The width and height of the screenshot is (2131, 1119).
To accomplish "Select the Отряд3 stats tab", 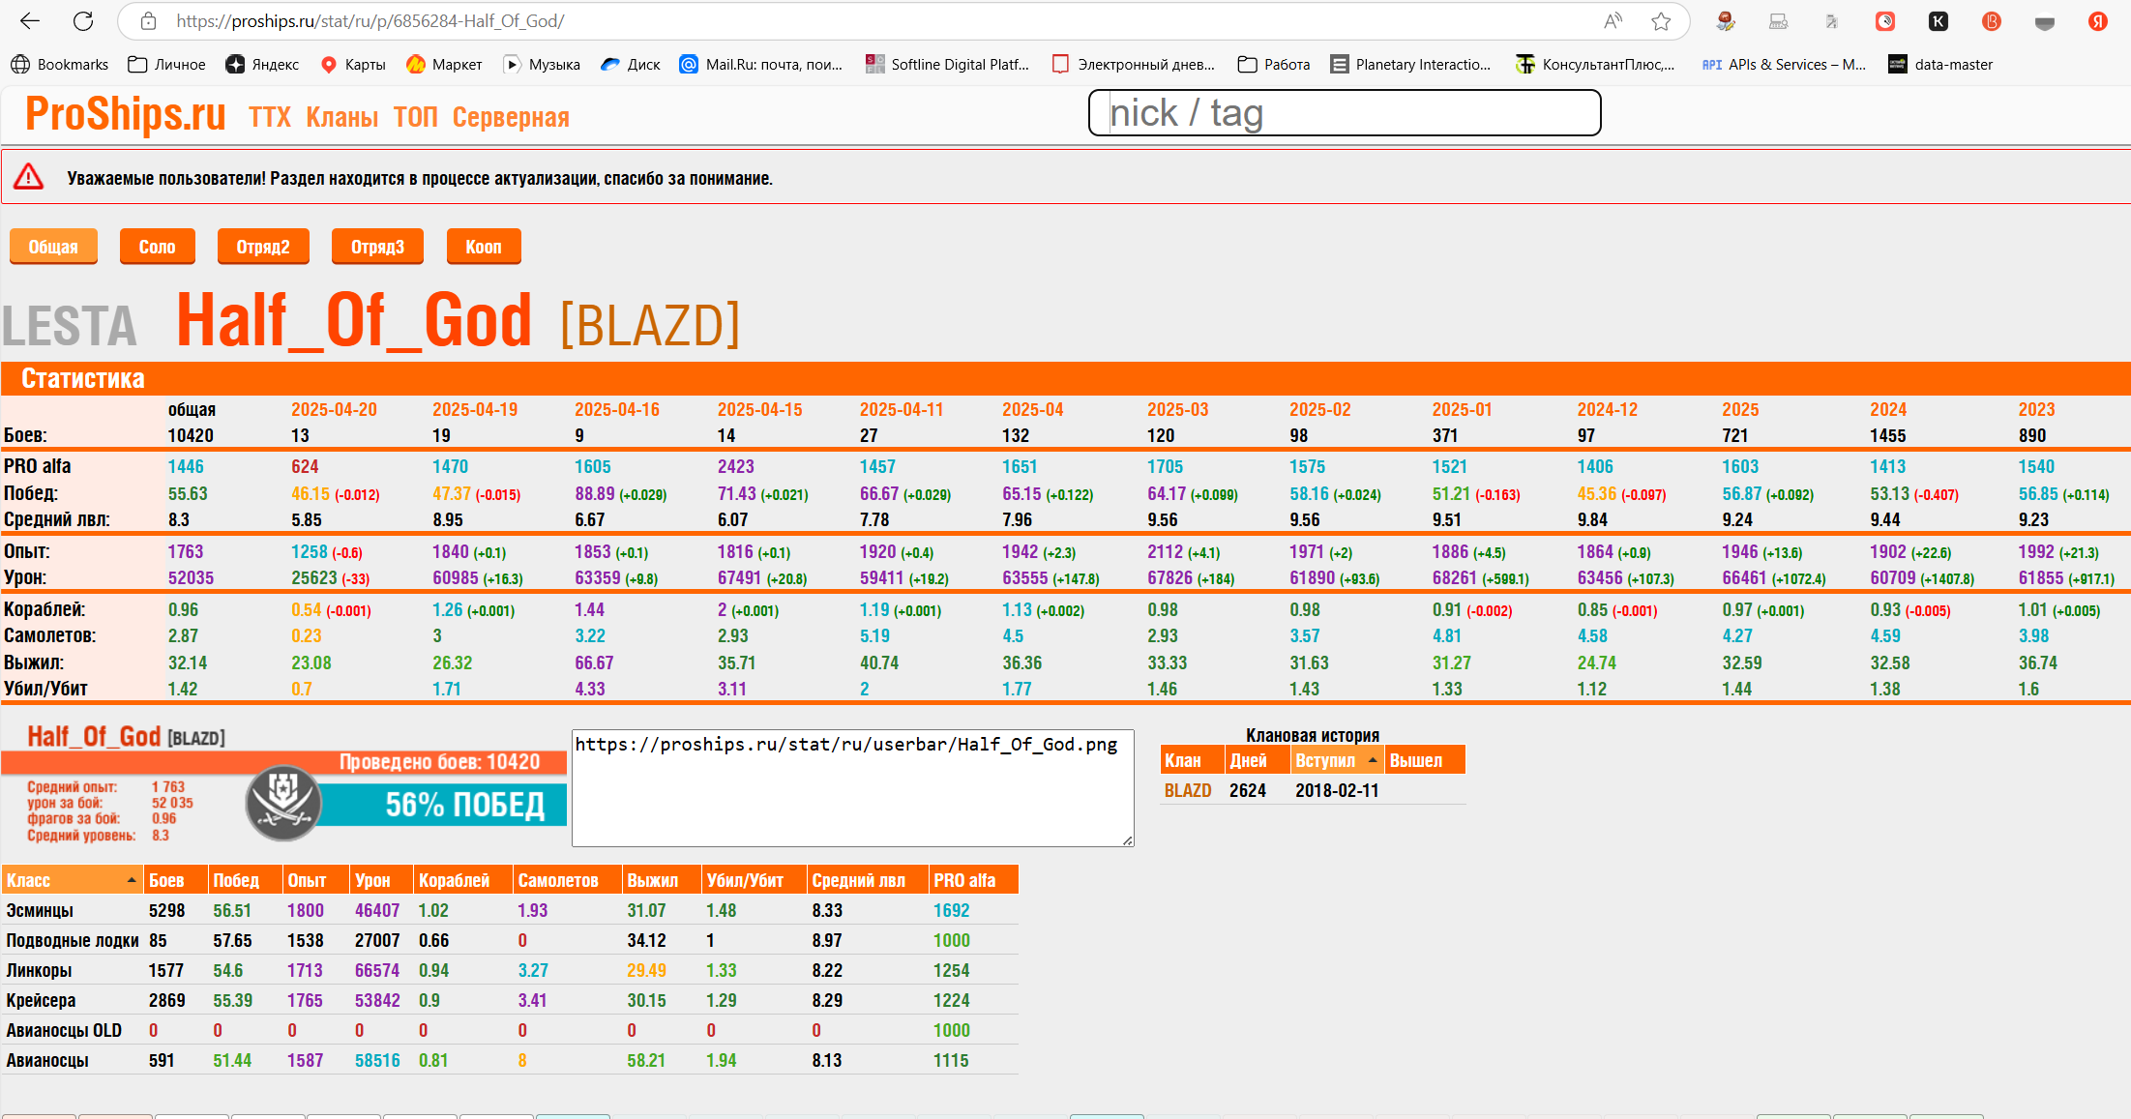I will [x=377, y=247].
